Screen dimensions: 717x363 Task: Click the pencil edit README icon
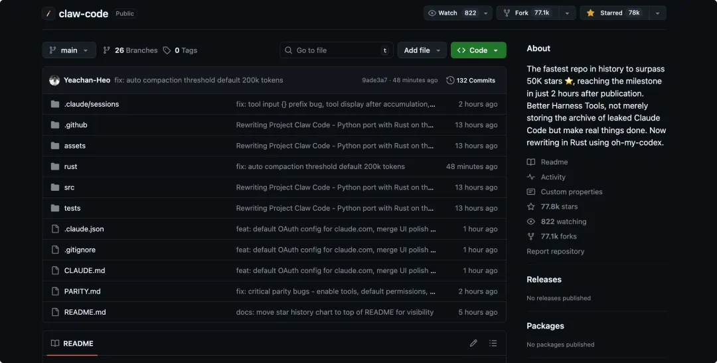point(473,343)
